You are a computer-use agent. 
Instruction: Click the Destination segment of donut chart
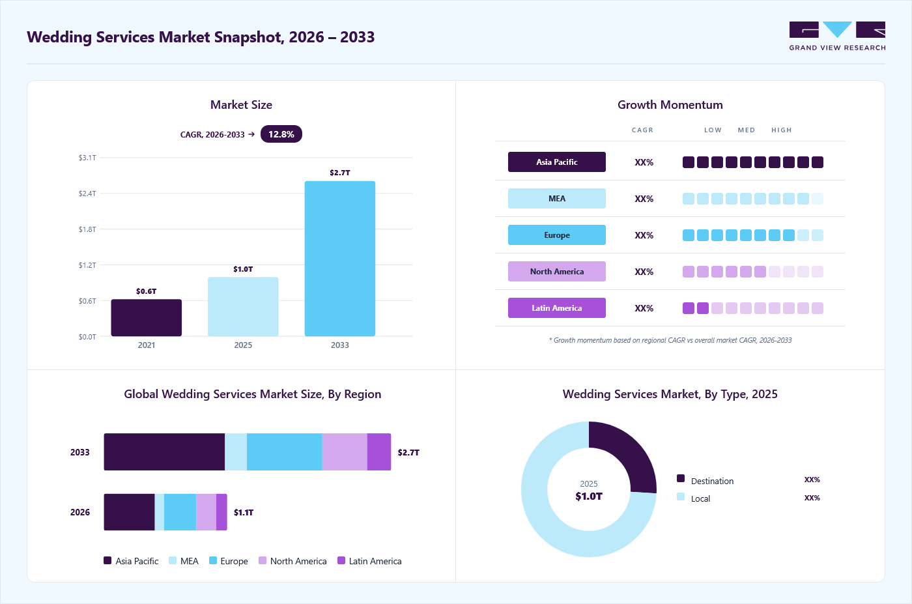629,453
